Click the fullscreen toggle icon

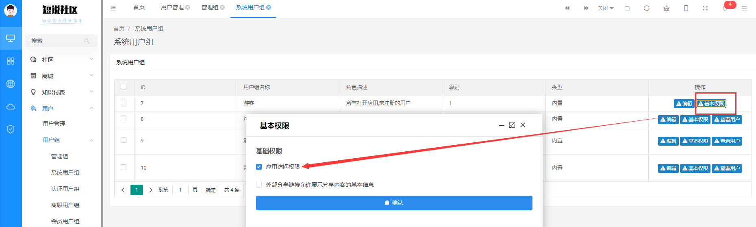click(x=705, y=8)
